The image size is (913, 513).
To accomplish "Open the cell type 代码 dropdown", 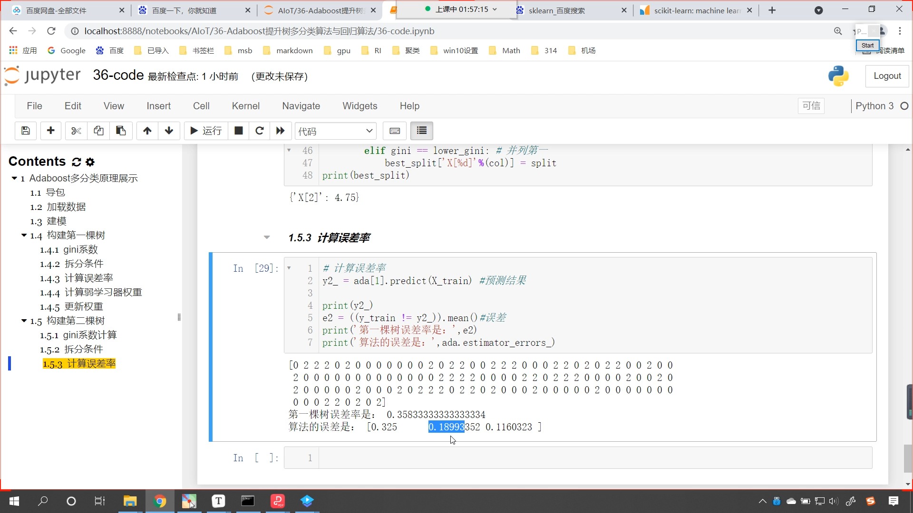I will pos(336,131).
